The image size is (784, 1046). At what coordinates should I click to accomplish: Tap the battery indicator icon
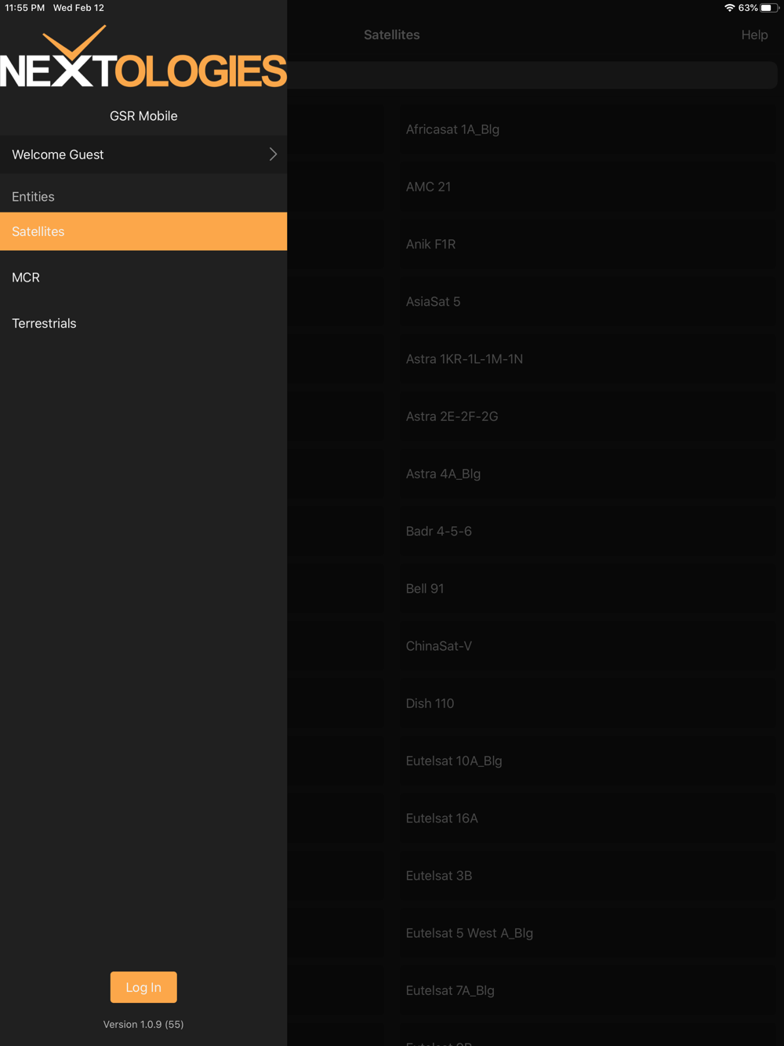tap(769, 8)
